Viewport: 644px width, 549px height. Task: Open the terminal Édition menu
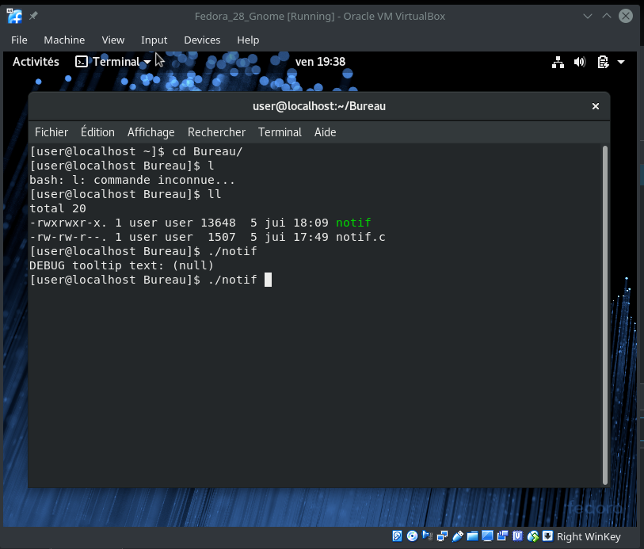point(97,132)
